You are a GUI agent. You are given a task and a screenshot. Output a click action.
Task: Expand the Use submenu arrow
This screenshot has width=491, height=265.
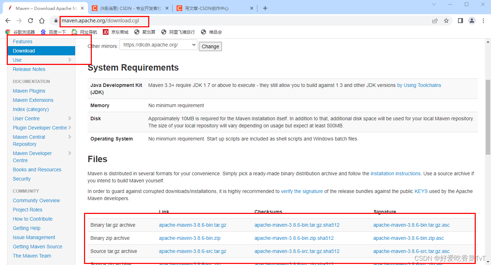click(70, 60)
